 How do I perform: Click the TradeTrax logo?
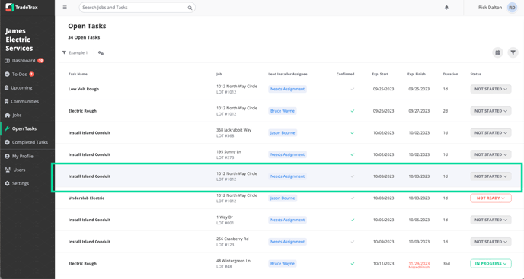(x=22, y=8)
